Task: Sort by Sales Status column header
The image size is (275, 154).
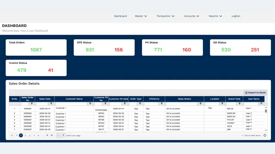Action: 184,99
